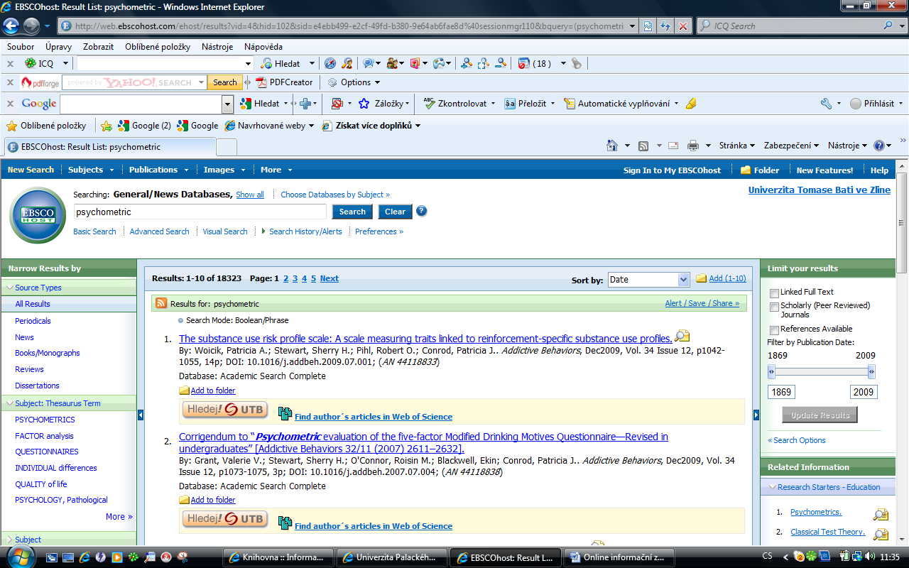This screenshot has height=568, width=909.
Task: Tick the References Available checkbox
Action: tap(774, 330)
